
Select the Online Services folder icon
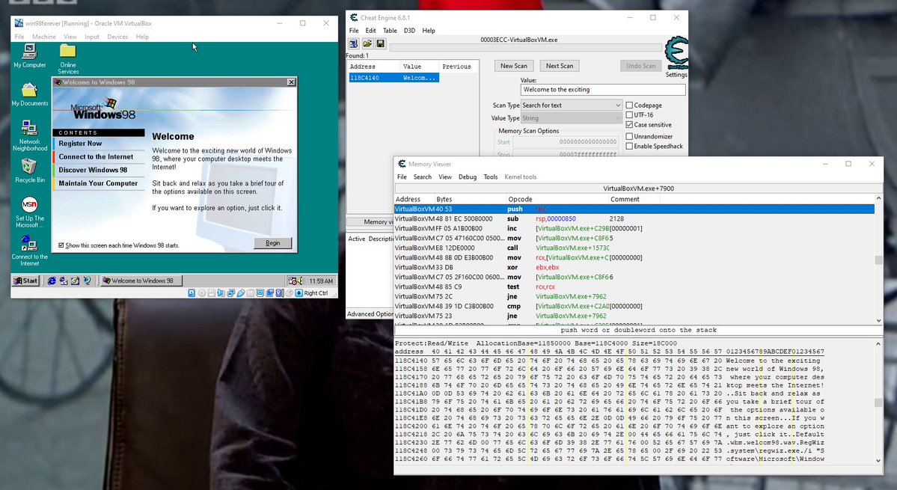[68, 59]
